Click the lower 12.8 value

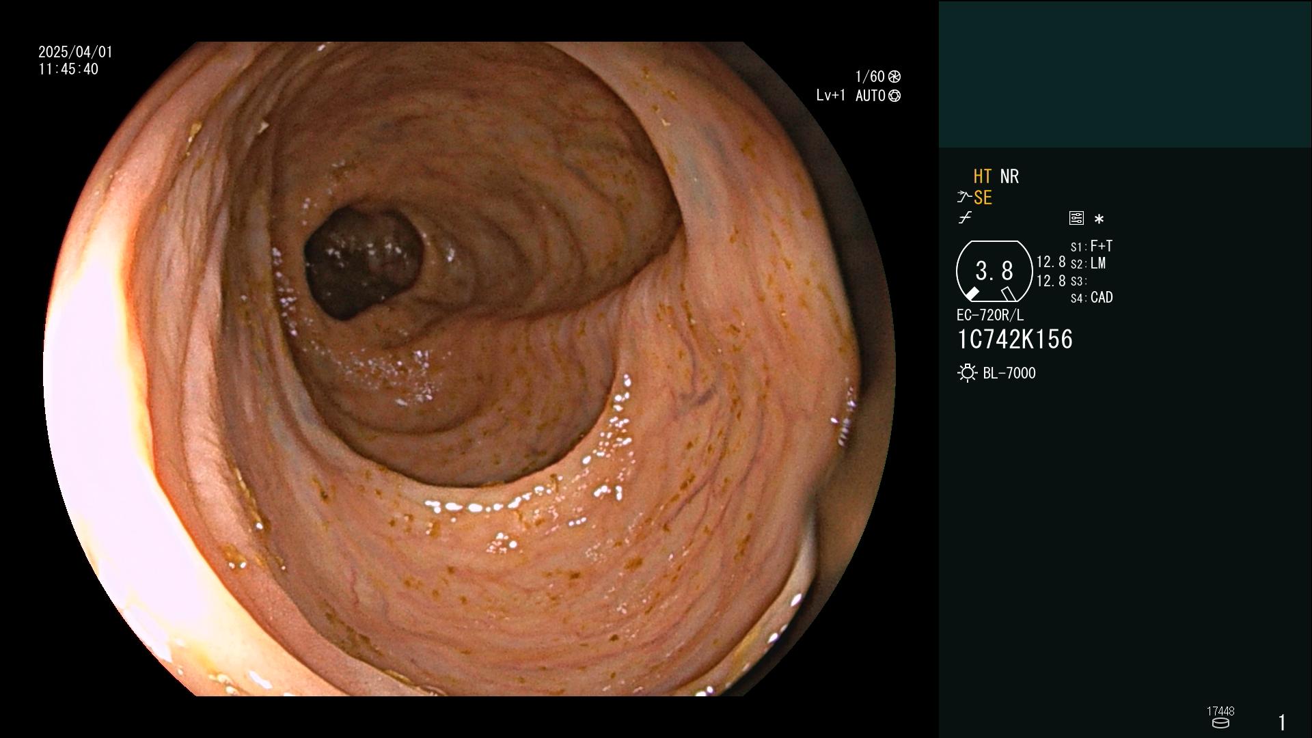(1051, 281)
